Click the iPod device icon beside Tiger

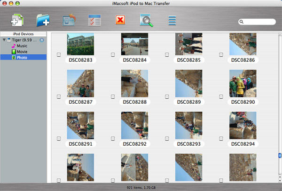9,40
